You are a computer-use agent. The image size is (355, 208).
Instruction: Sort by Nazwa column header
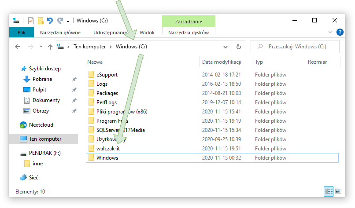(x=95, y=62)
